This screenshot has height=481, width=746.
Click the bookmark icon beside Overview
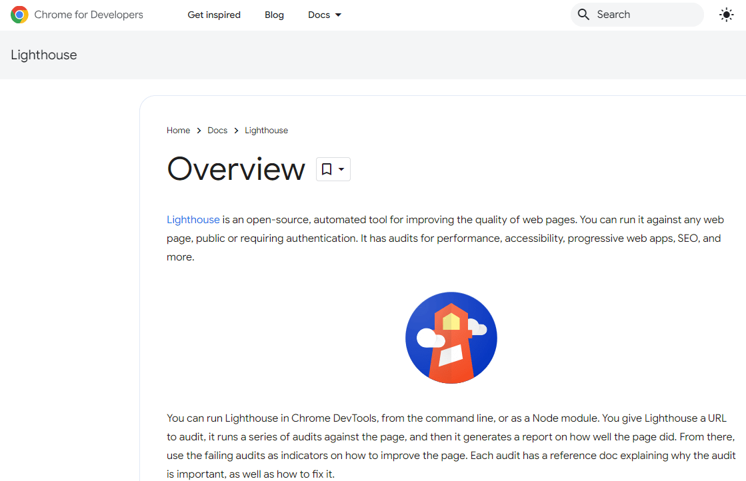pos(327,169)
